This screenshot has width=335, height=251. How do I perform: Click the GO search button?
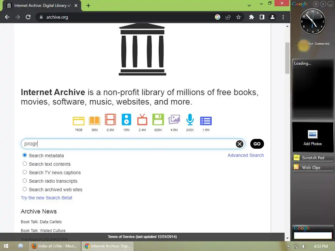[257, 144]
